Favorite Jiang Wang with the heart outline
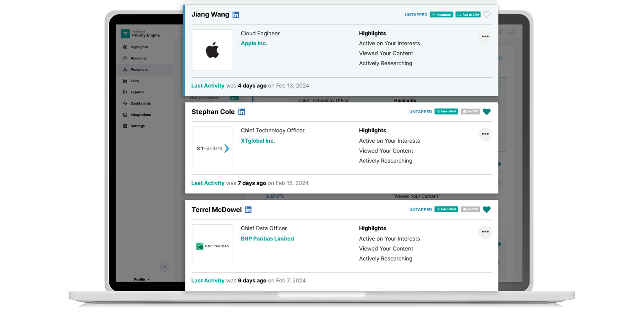Image resolution: width=622 pixels, height=316 pixels. (487, 15)
